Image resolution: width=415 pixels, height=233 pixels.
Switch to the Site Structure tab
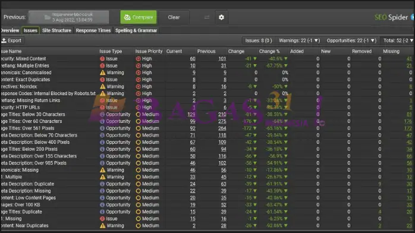point(56,30)
